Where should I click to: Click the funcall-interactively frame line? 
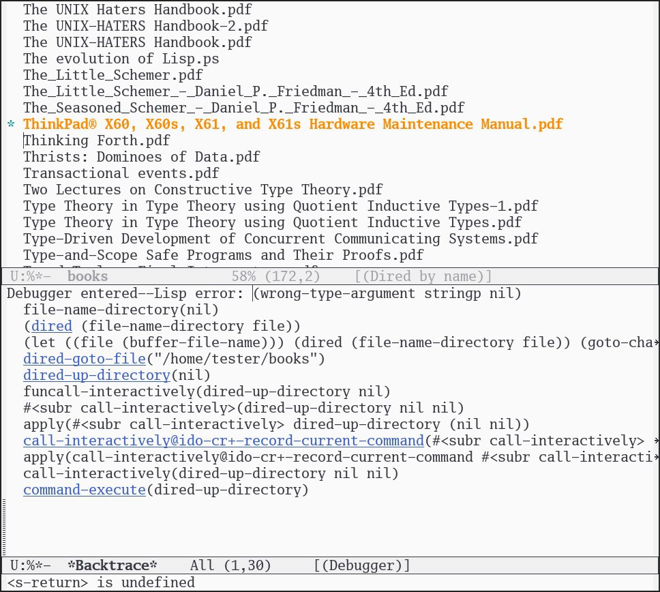point(207,391)
